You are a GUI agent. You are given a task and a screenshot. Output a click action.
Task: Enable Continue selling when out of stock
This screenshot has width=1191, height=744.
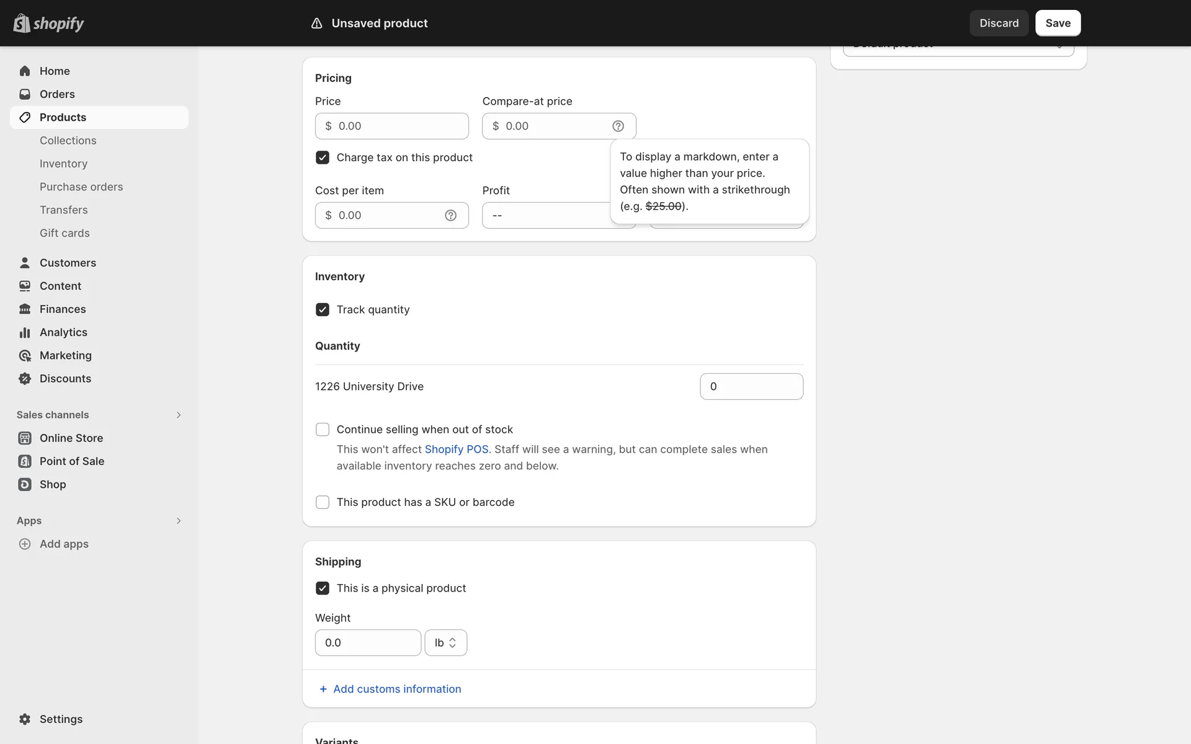323,430
